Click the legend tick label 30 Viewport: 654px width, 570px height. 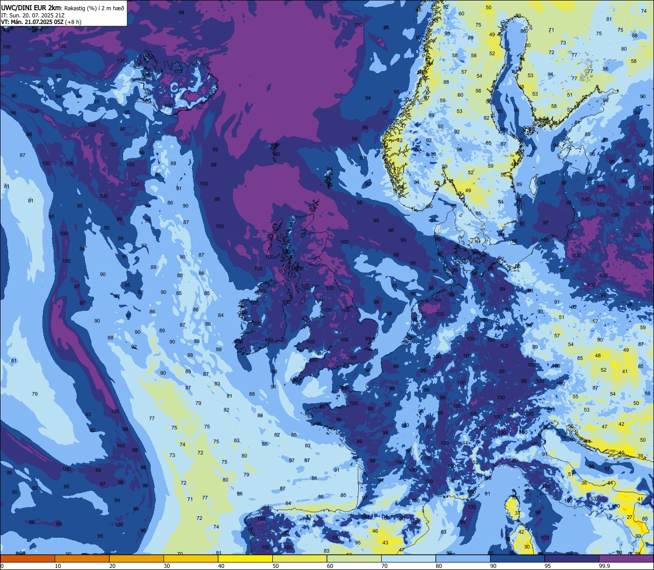click(x=167, y=566)
